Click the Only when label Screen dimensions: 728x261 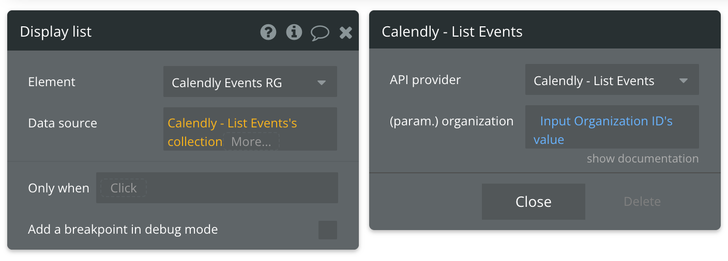58,188
